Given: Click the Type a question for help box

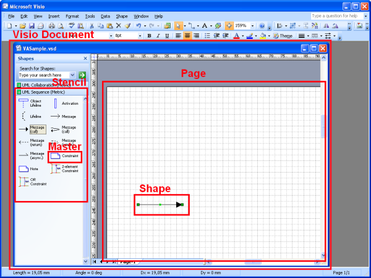Looking at the screenshot, I should click(337, 16).
